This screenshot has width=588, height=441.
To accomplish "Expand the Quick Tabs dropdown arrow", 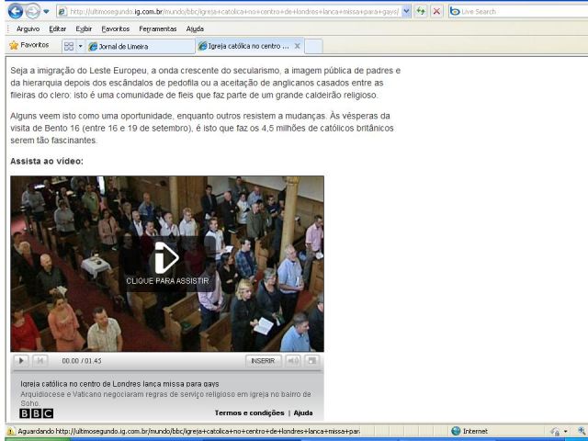I will pyautogui.click(x=80, y=46).
